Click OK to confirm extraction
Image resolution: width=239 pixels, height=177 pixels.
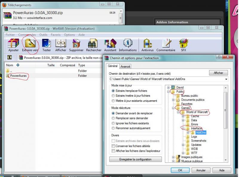pos(180,170)
